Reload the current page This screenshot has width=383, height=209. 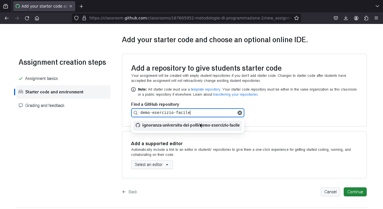(27, 18)
